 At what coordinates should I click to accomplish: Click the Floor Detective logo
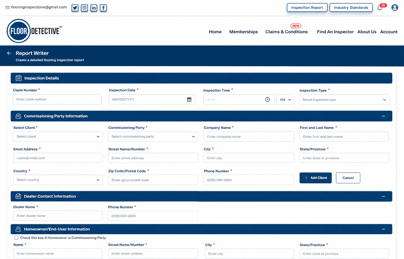click(x=34, y=31)
